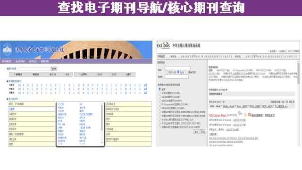Screen dimensions: 302x170
Task: Expand the 化学 subject category row
Action: tap(128, 119)
